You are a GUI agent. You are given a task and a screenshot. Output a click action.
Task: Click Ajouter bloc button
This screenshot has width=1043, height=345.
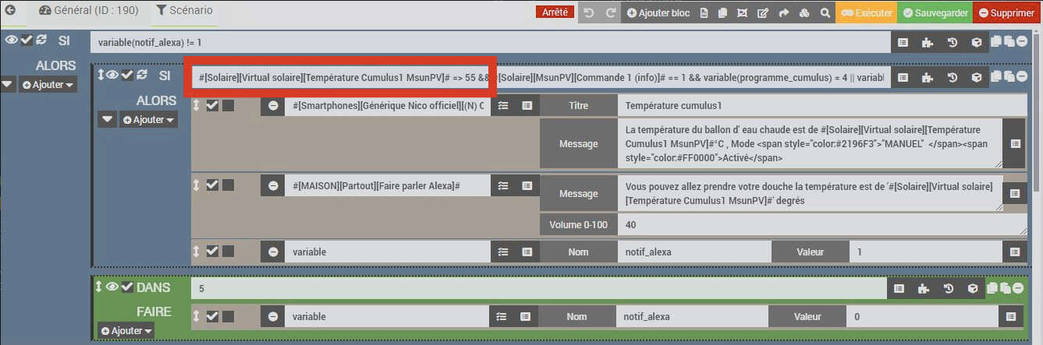[x=658, y=12]
